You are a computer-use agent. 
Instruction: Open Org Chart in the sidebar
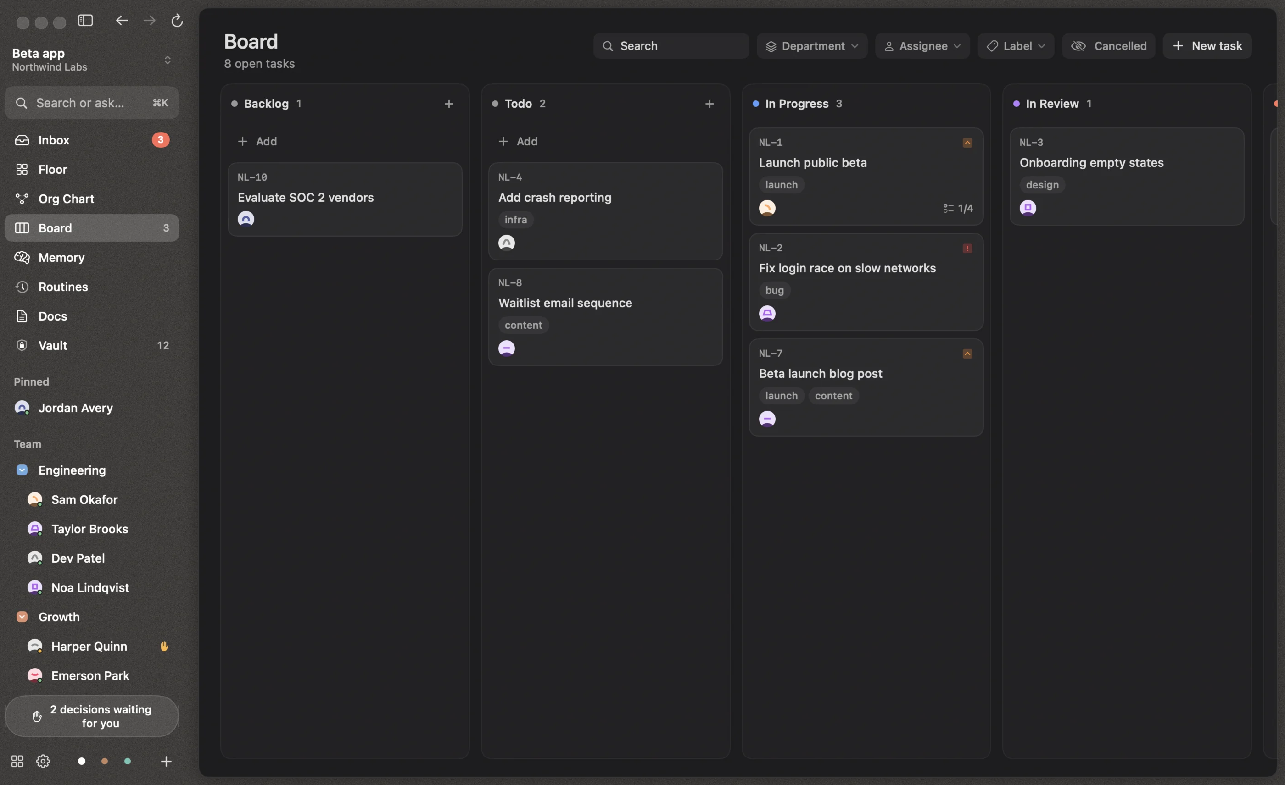click(x=92, y=199)
